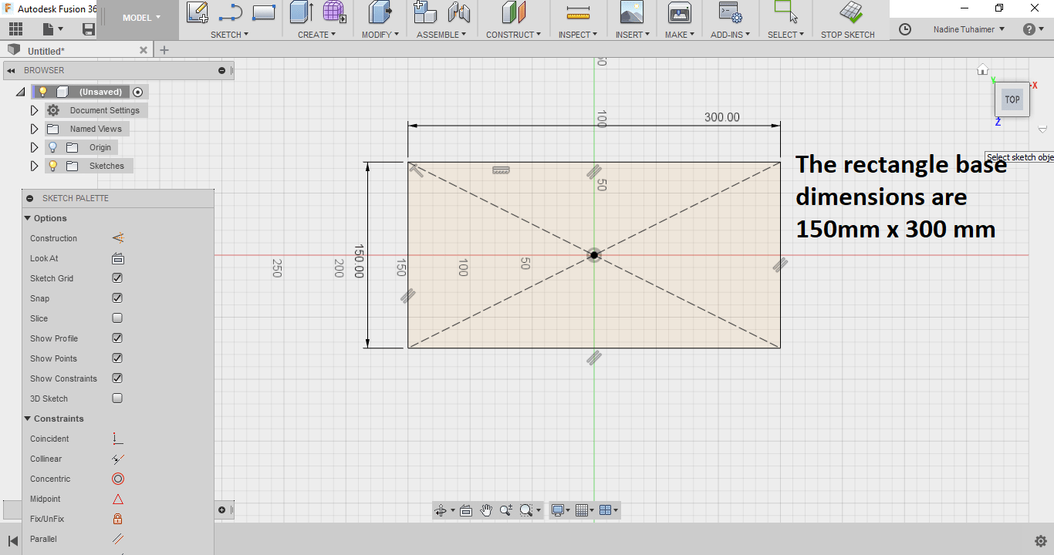This screenshot has height=555, width=1054.
Task: Open the Nadine Tuhaimer account dropdown
Action: tap(969, 29)
